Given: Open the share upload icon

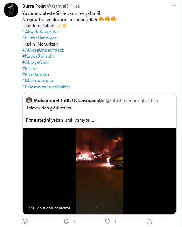Looking at the screenshot, I should click(149, 221).
